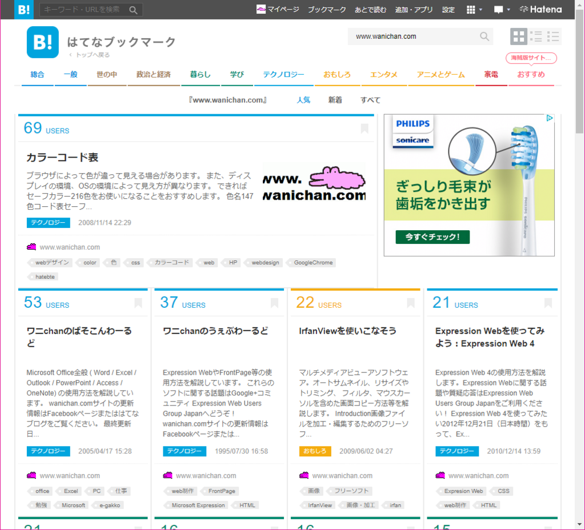
Task: Click the フリーソフト tag
Action: click(350, 491)
